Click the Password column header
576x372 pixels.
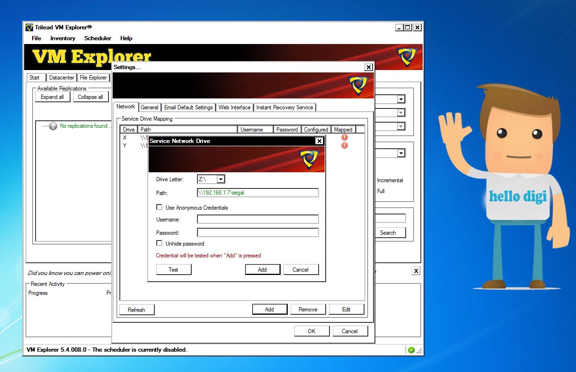point(287,129)
